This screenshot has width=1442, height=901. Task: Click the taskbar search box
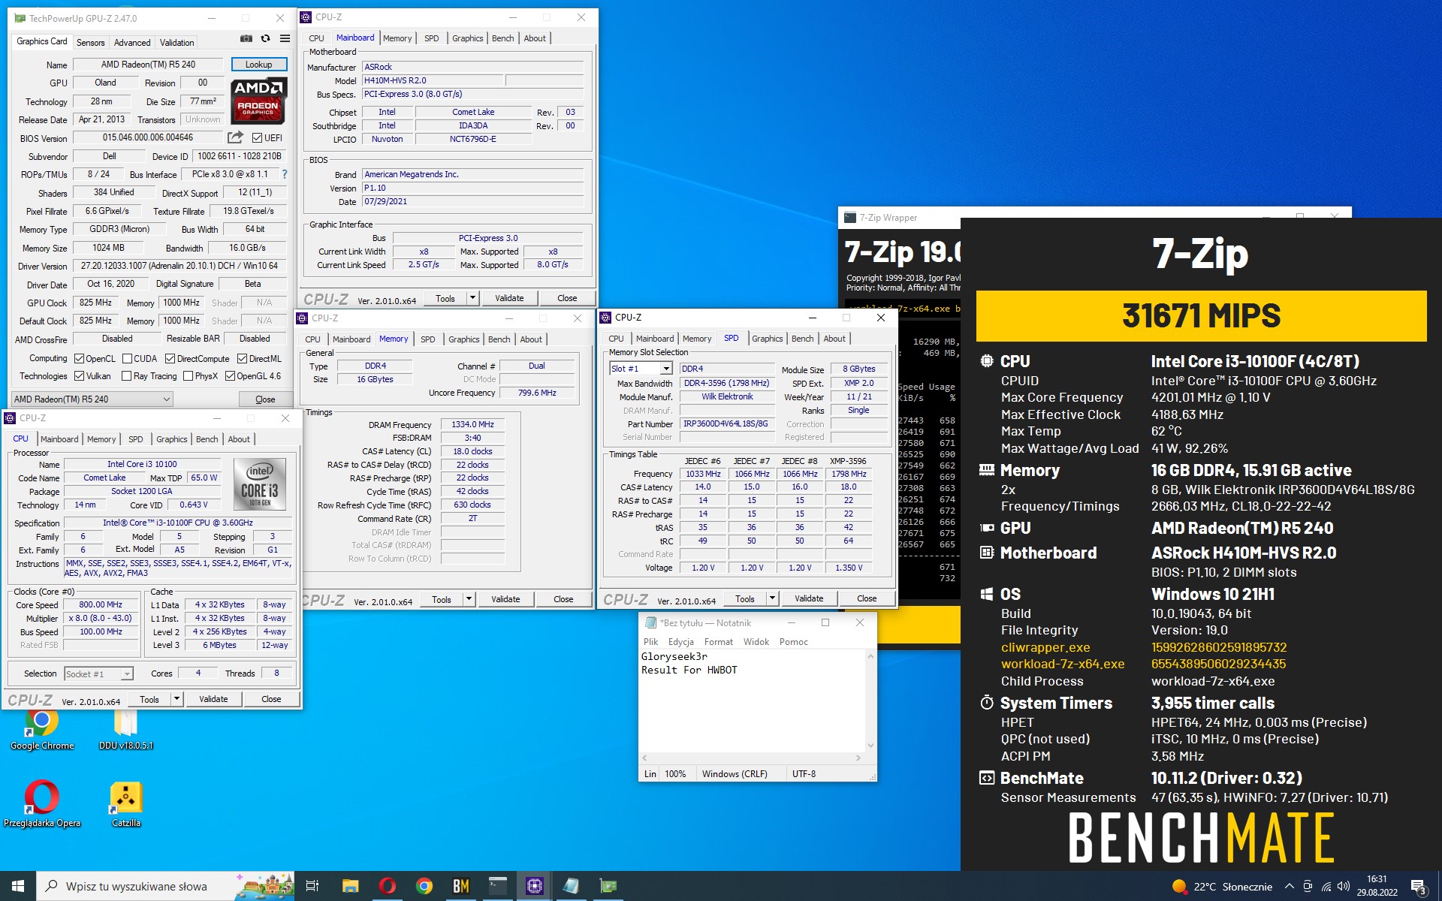165,886
